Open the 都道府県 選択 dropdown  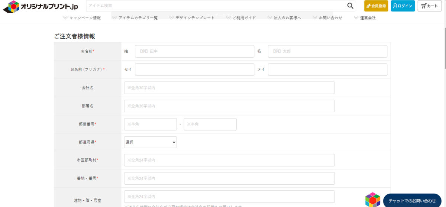click(x=150, y=142)
